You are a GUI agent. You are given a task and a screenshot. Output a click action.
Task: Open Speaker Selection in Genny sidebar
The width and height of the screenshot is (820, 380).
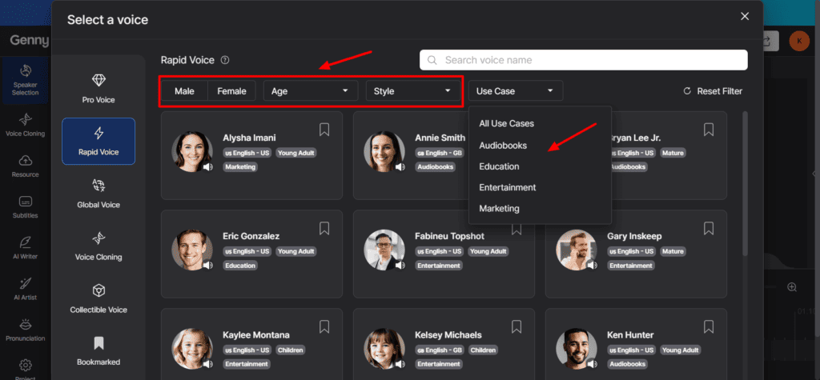25,80
